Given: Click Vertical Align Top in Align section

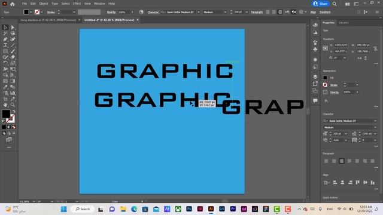Looking at the screenshot, I should 358,183.
